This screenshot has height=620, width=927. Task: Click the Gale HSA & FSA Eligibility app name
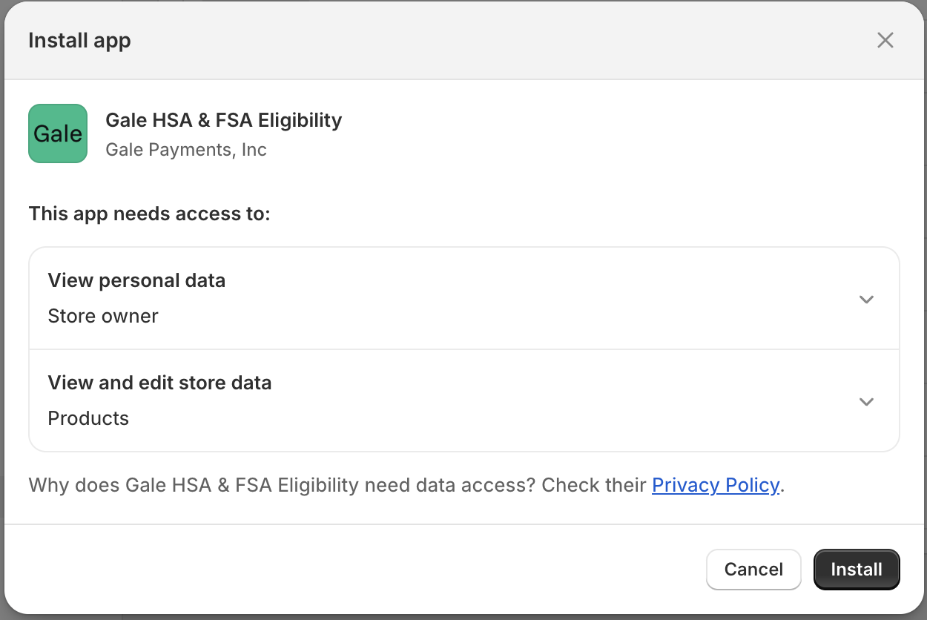coord(223,120)
